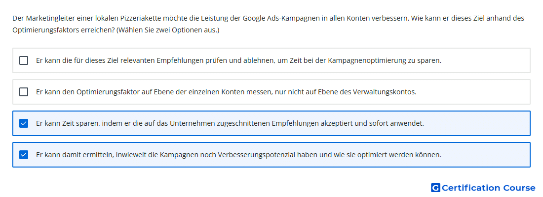Uncheck the 'Empfehlungen akzeptiert und sofort anwendet' checkbox
The width and height of the screenshot is (543, 197).
pyautogui.click(x=24, y=123)
